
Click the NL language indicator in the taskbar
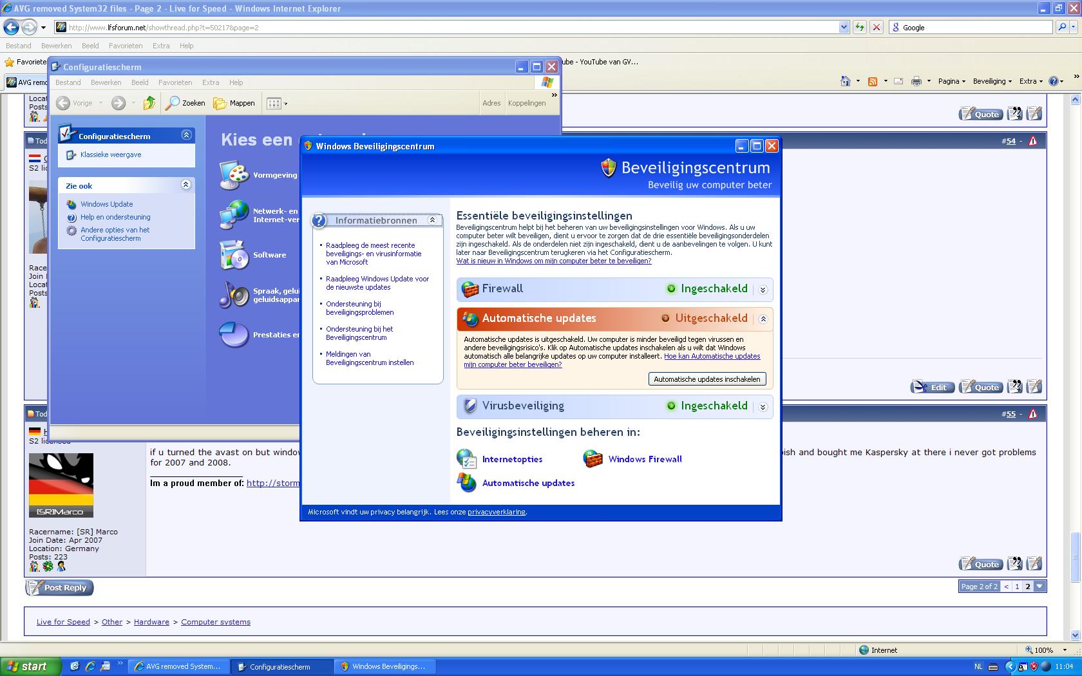(x=979, y=666)
